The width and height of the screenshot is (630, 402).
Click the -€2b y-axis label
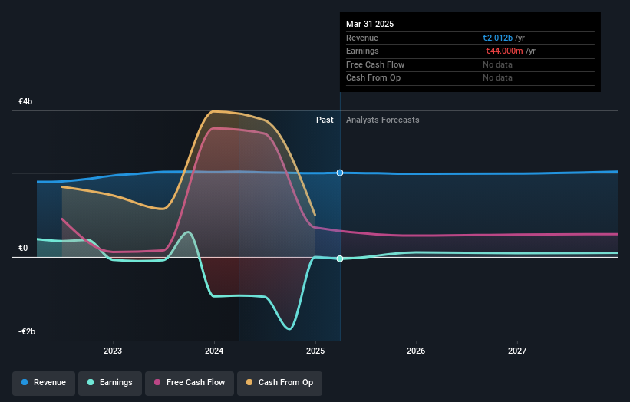click(27, 331)
